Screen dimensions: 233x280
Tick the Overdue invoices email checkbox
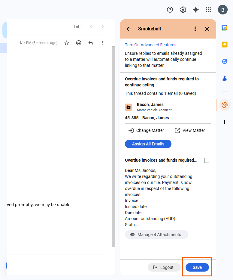pyautogui.click(x=207, y=160)
